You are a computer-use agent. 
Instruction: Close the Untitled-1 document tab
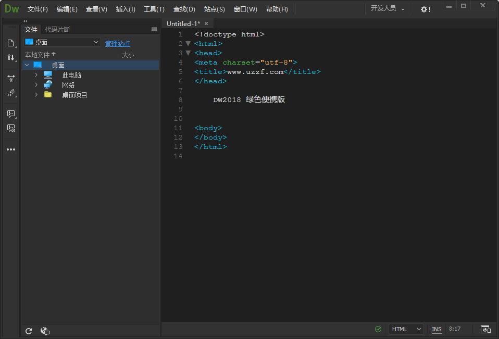tap(206, 23)
